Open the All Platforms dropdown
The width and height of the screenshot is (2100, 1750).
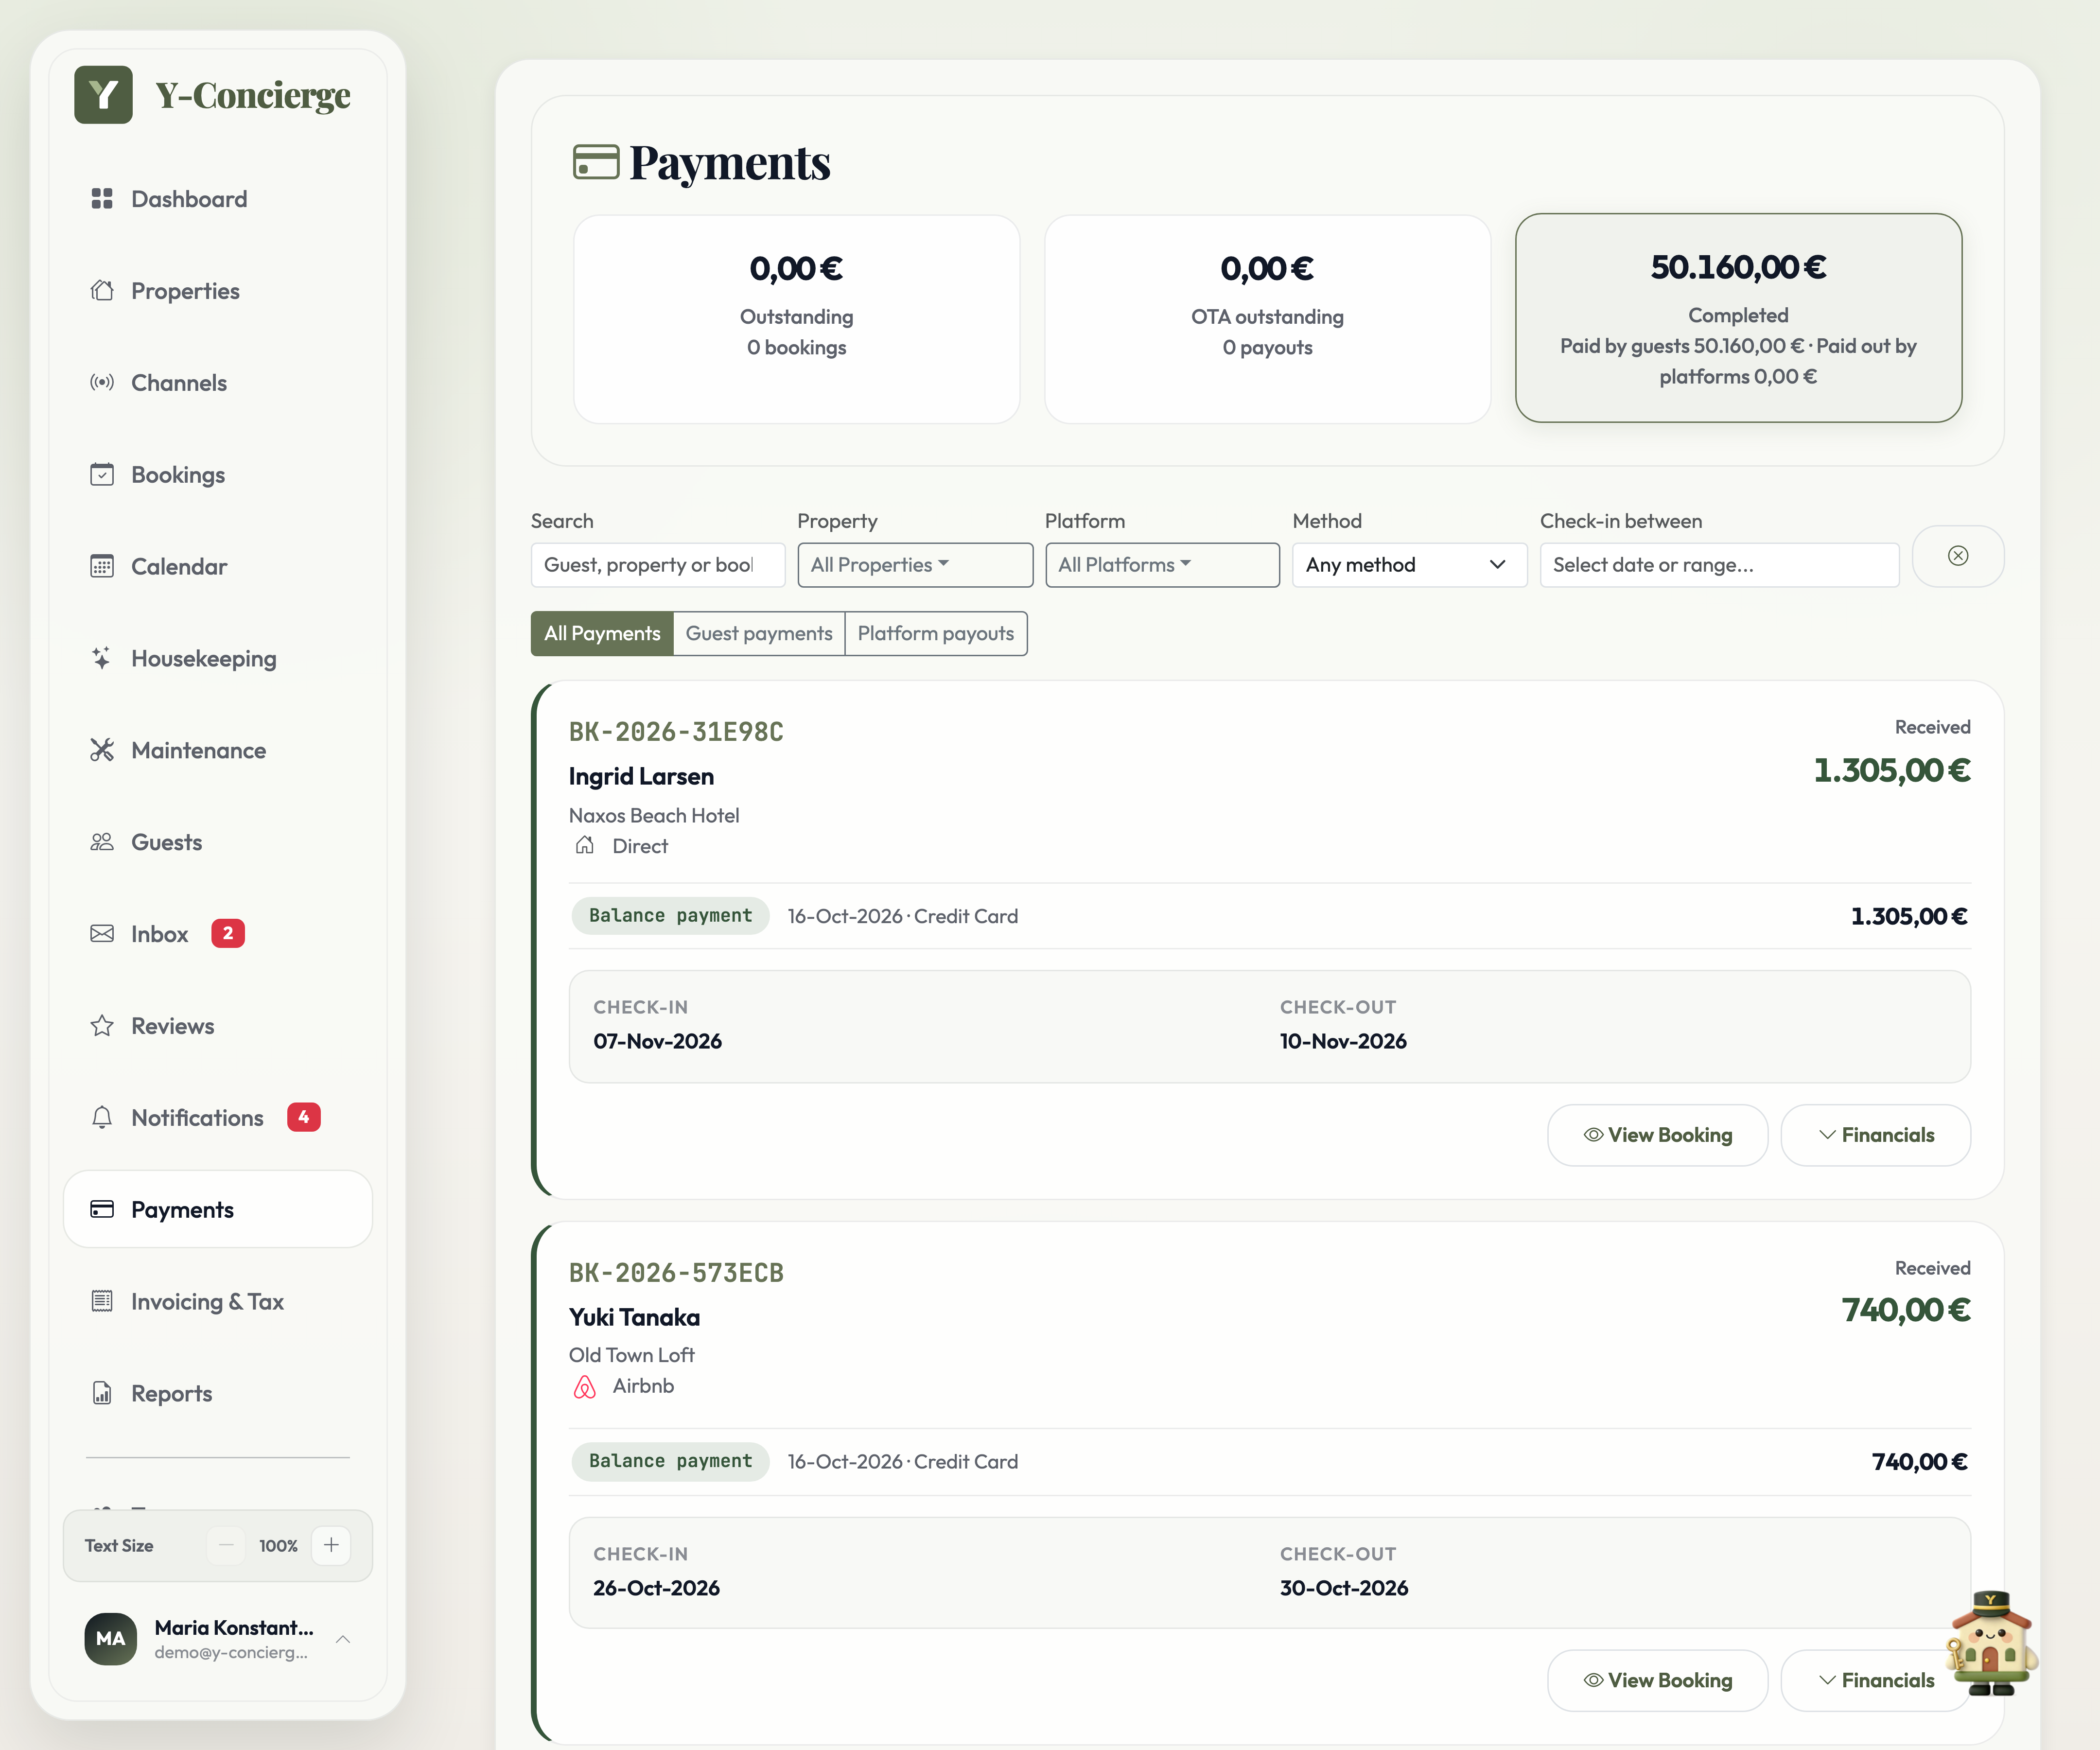[x=1162, y=565]
